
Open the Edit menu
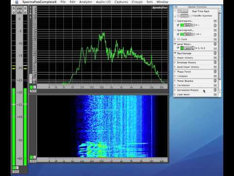pyautogui.click(x=73, y=2)
